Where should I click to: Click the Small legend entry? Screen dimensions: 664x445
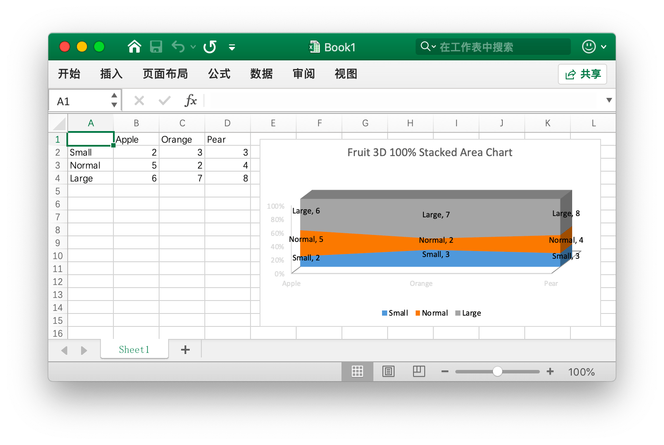pyautogui.click(x=395, y=313)
